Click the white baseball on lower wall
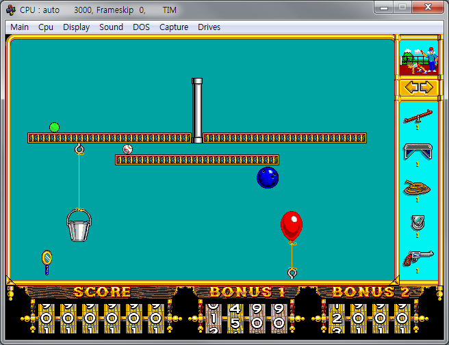This screenshot has width=449, height=345. [x=128, y=149]
